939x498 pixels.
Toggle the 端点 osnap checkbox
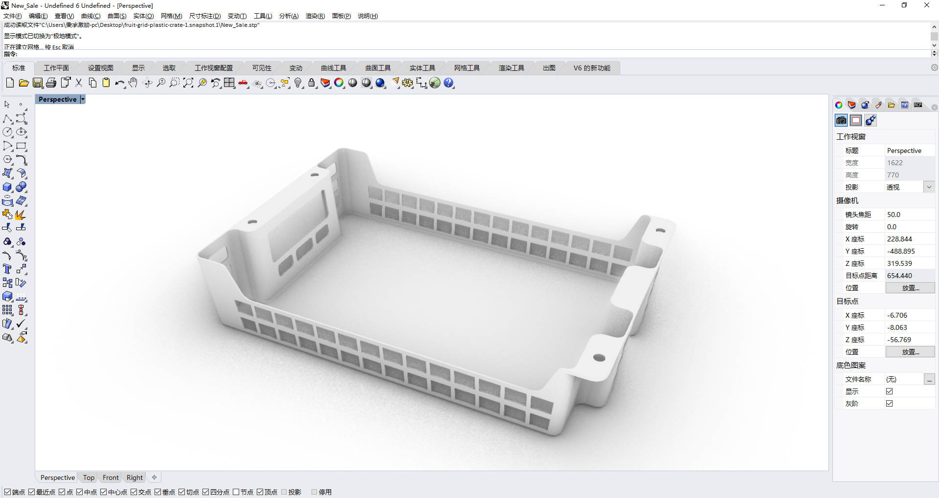coord(7,492)
